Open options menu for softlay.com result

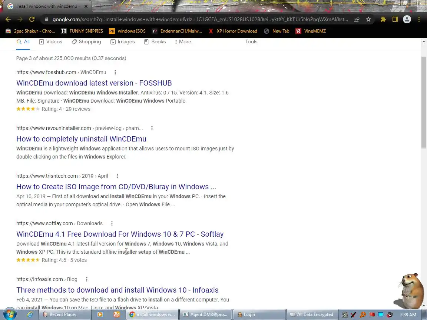(x=112, y=223)
